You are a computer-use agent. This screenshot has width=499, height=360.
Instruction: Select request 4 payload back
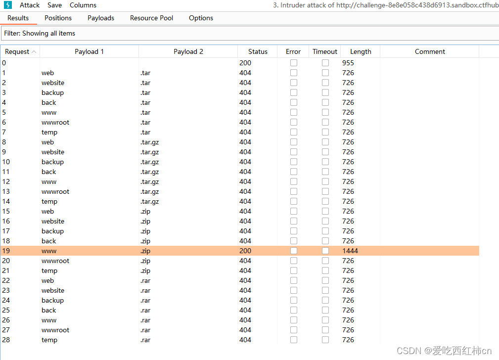point(48,102)
